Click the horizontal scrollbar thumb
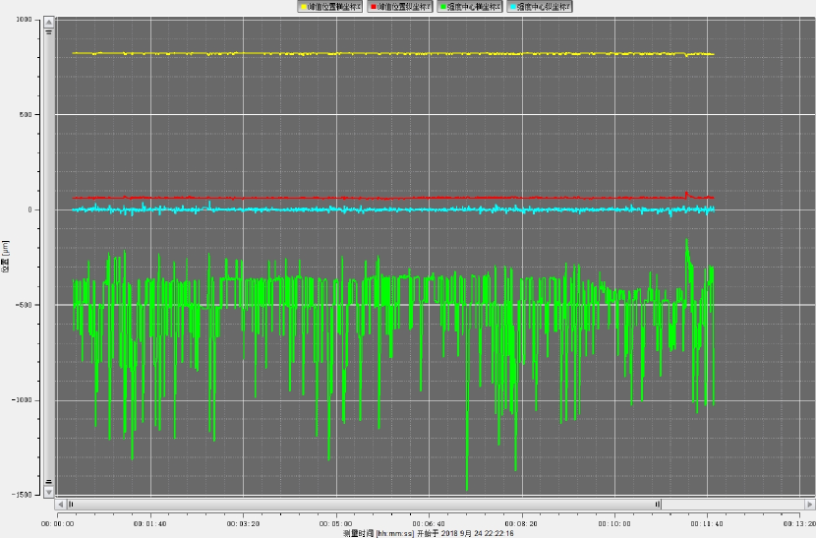The height and width of the screenshot is (538, 816). coord(365,505)
